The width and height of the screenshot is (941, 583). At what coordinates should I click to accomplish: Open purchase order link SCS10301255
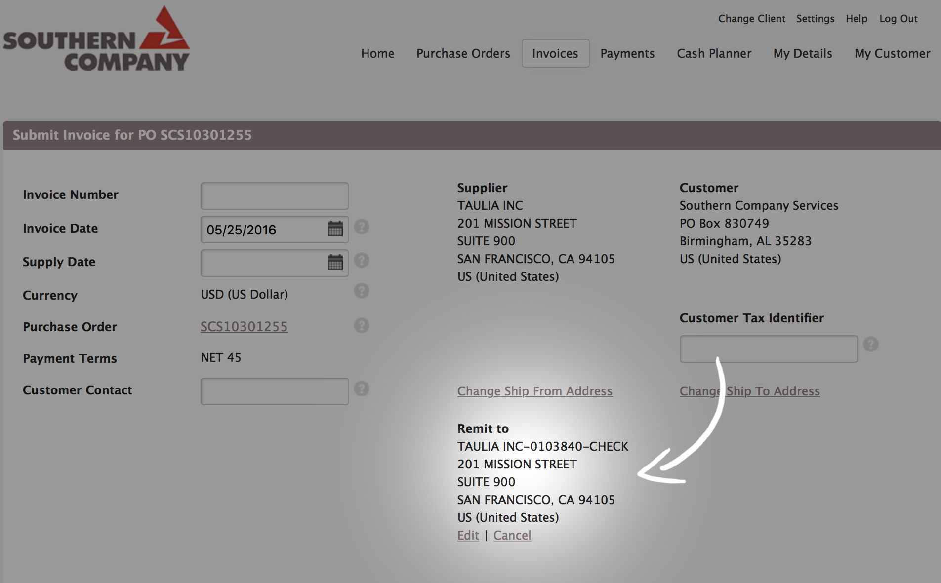[244, 327]
